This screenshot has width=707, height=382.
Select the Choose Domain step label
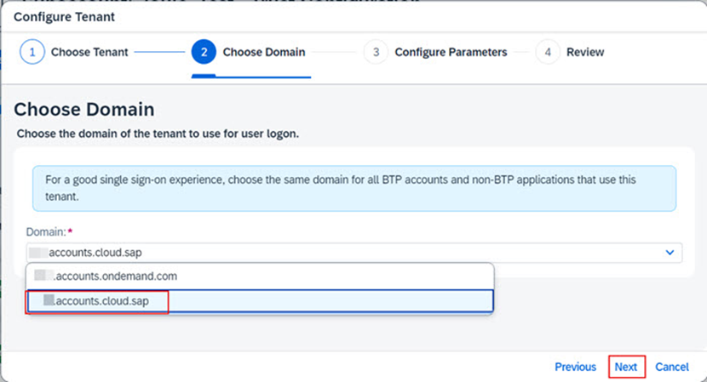[x=263, y=52]
